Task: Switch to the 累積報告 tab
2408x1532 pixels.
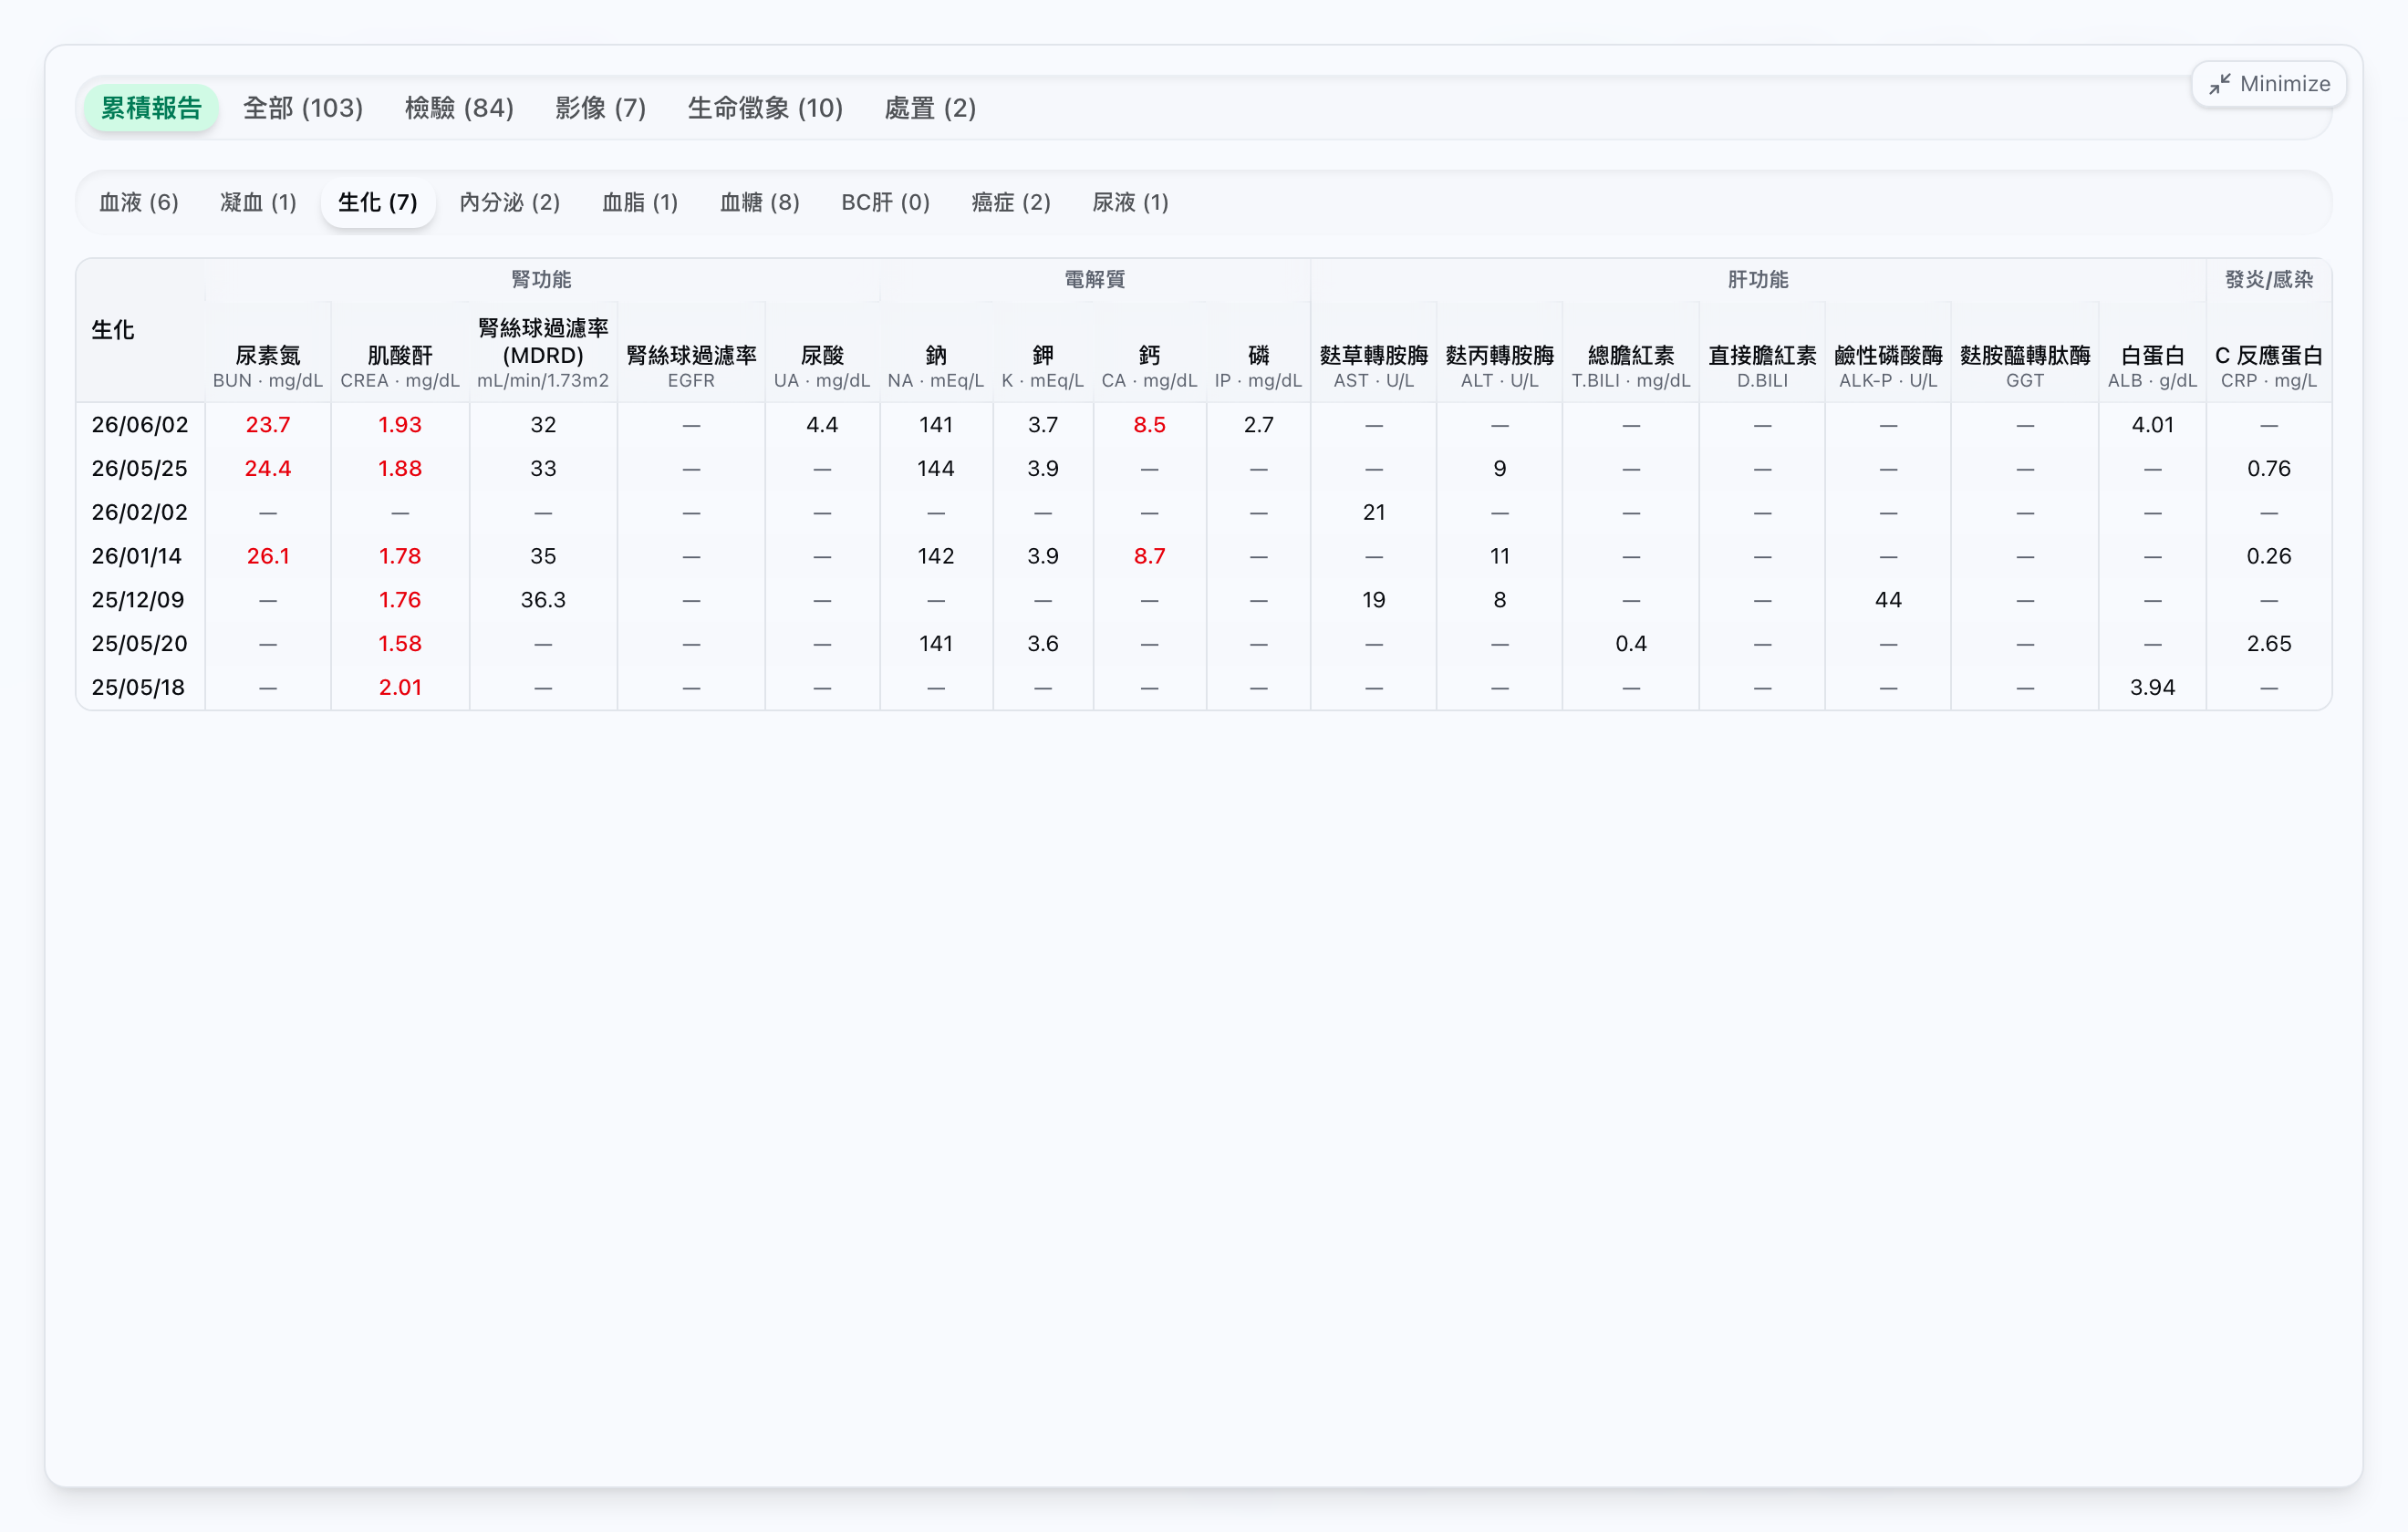Action: point(151,108)
